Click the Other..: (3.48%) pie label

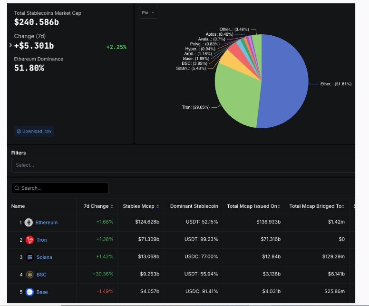click(234, 29)
